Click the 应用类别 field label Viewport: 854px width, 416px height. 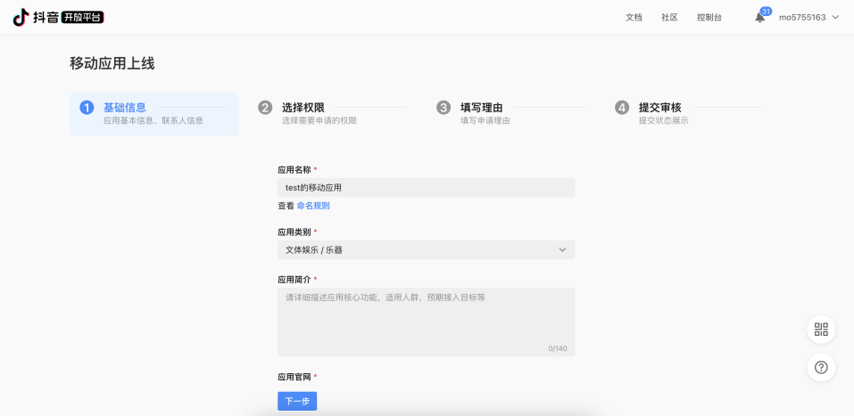294,232
